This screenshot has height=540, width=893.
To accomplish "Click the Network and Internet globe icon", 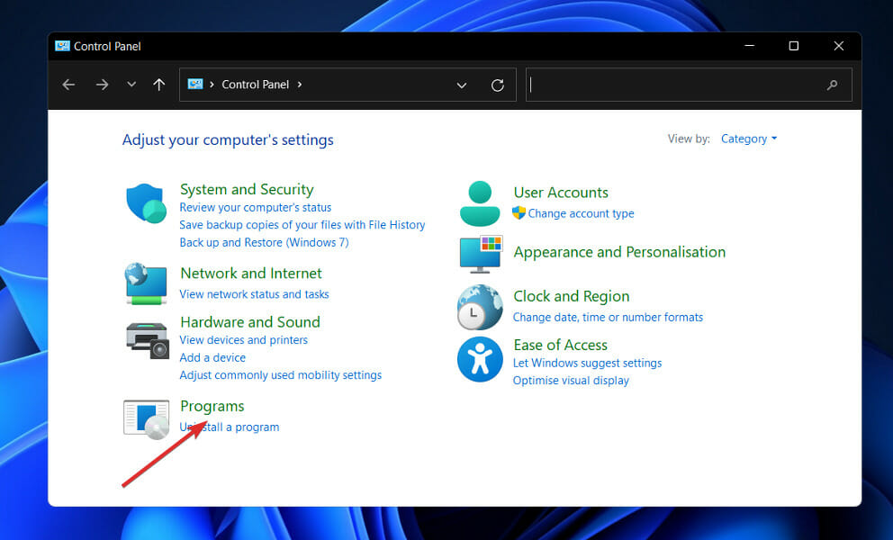I will pos(146,283).
